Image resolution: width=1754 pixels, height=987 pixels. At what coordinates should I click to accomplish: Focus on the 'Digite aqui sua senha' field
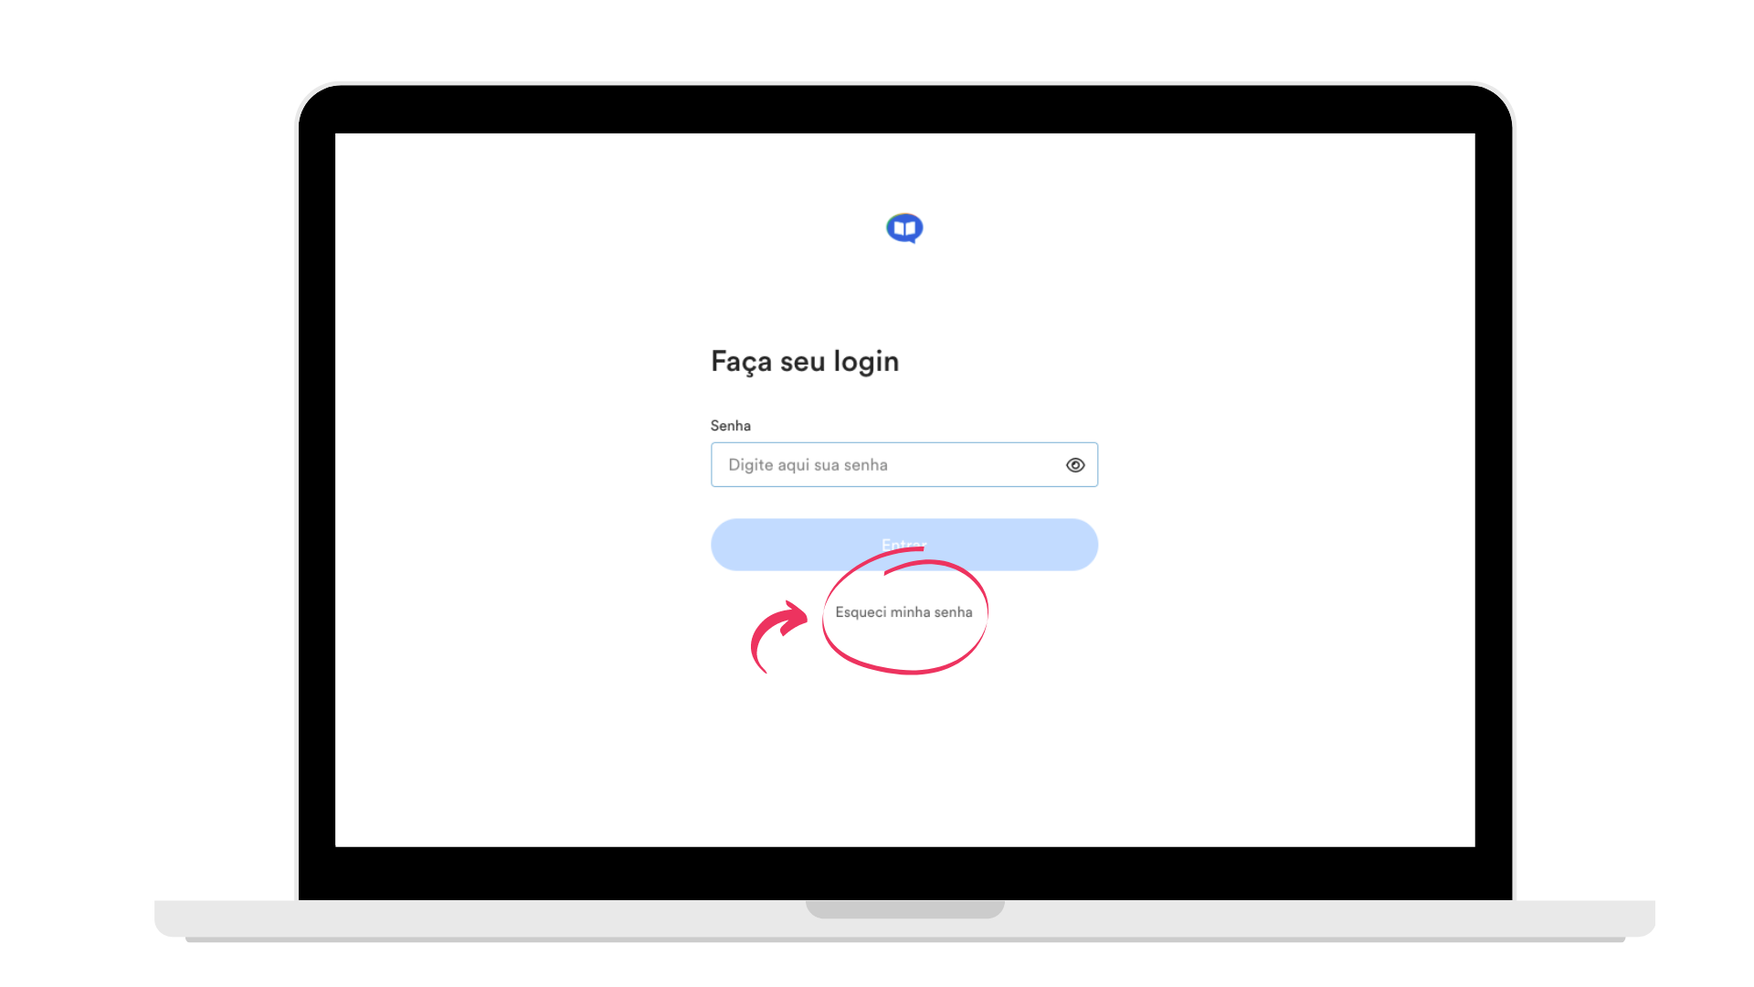pos(903,464)
